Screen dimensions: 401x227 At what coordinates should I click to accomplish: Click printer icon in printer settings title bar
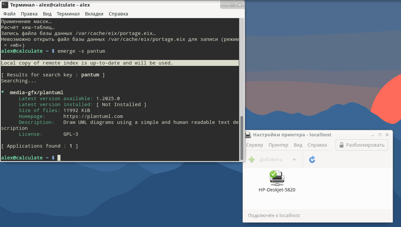pyautogui.click(x=248, y=134)
